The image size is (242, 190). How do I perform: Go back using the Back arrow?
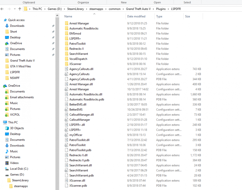point(2,9)
